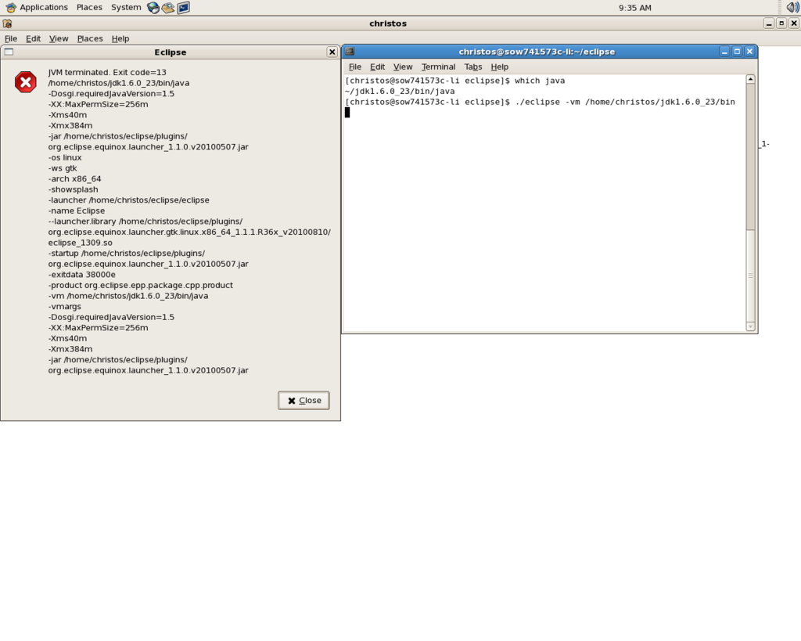Open the Places menu in the file manager

(x=89, y=38)
